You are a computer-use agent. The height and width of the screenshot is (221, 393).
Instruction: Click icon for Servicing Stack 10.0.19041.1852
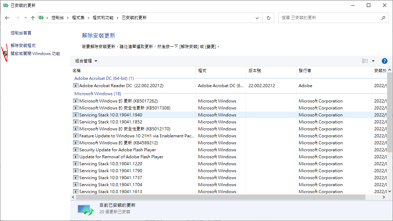(76, 122)
